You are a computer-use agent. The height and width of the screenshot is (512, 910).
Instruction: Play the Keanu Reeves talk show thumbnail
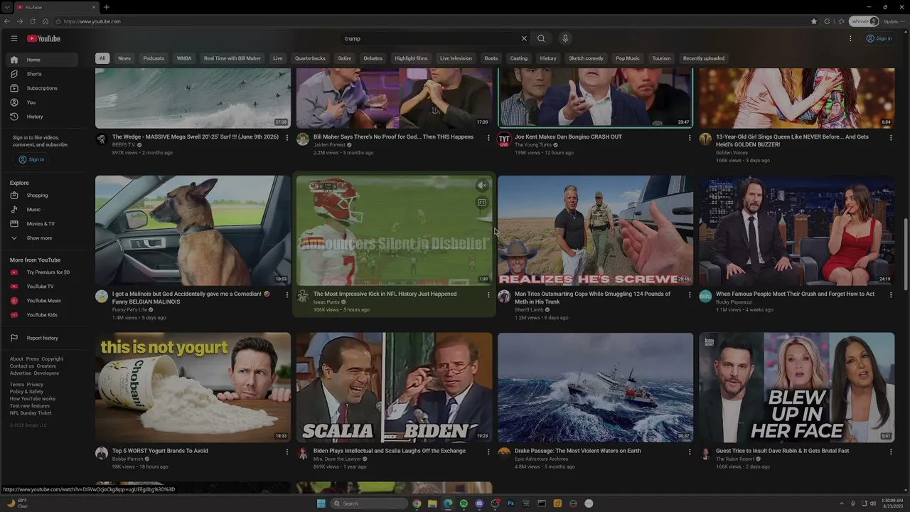(796, 230)
